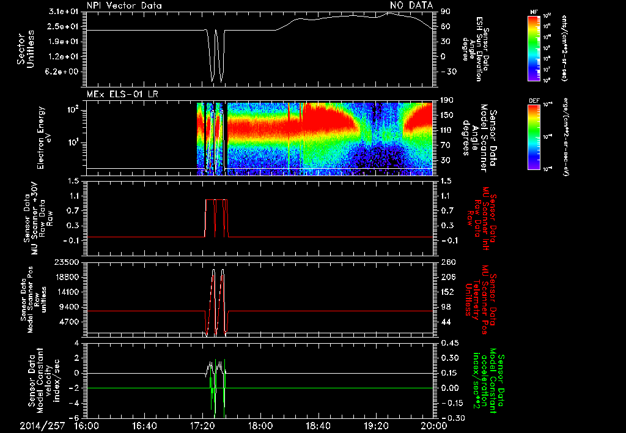
Task: Click the NF units label 'cnts/(cm**2-sr-sec)'
Action: point(564,48)
